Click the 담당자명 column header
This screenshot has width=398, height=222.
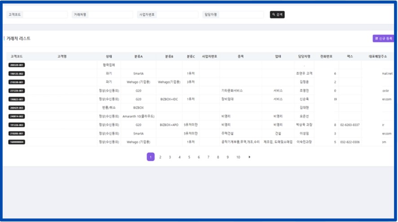coord(304,56)
